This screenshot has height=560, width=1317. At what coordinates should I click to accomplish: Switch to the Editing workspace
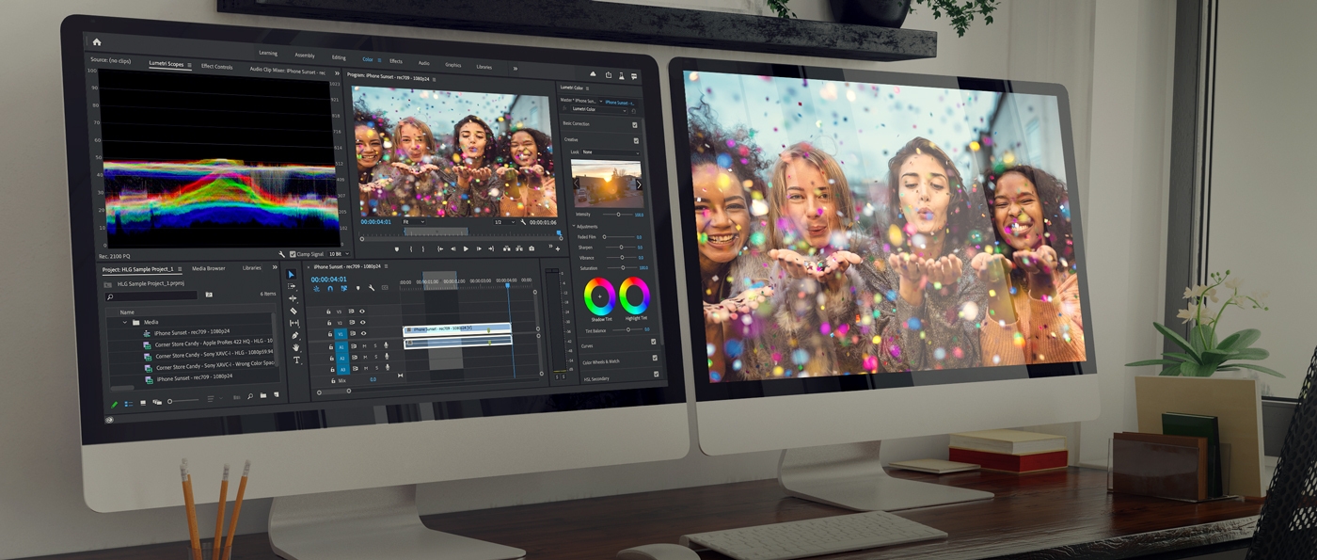pos(339,56)
